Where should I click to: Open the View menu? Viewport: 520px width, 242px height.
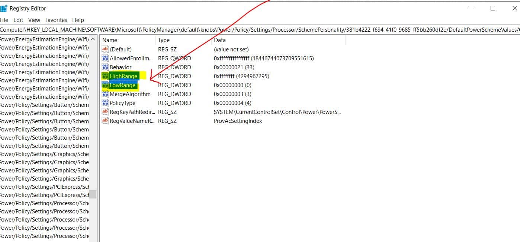pyautogui.click(x=34, y=20)
